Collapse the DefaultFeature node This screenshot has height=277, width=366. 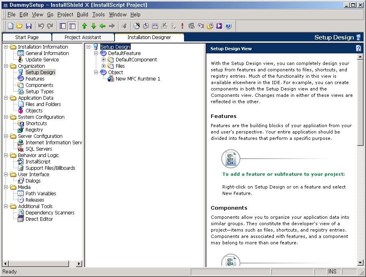[96, 53]
